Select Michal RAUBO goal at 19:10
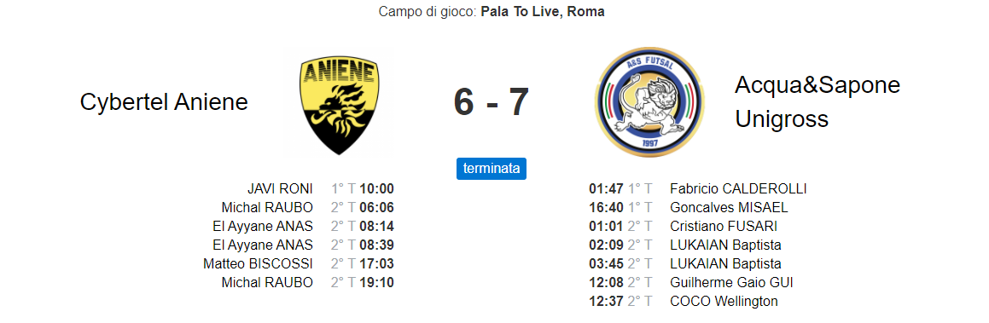Screen dimensions: 989x323 (308, 283)
